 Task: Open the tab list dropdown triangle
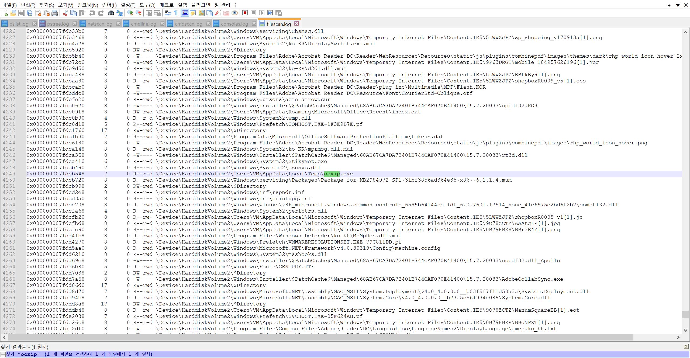coord(678,5)
